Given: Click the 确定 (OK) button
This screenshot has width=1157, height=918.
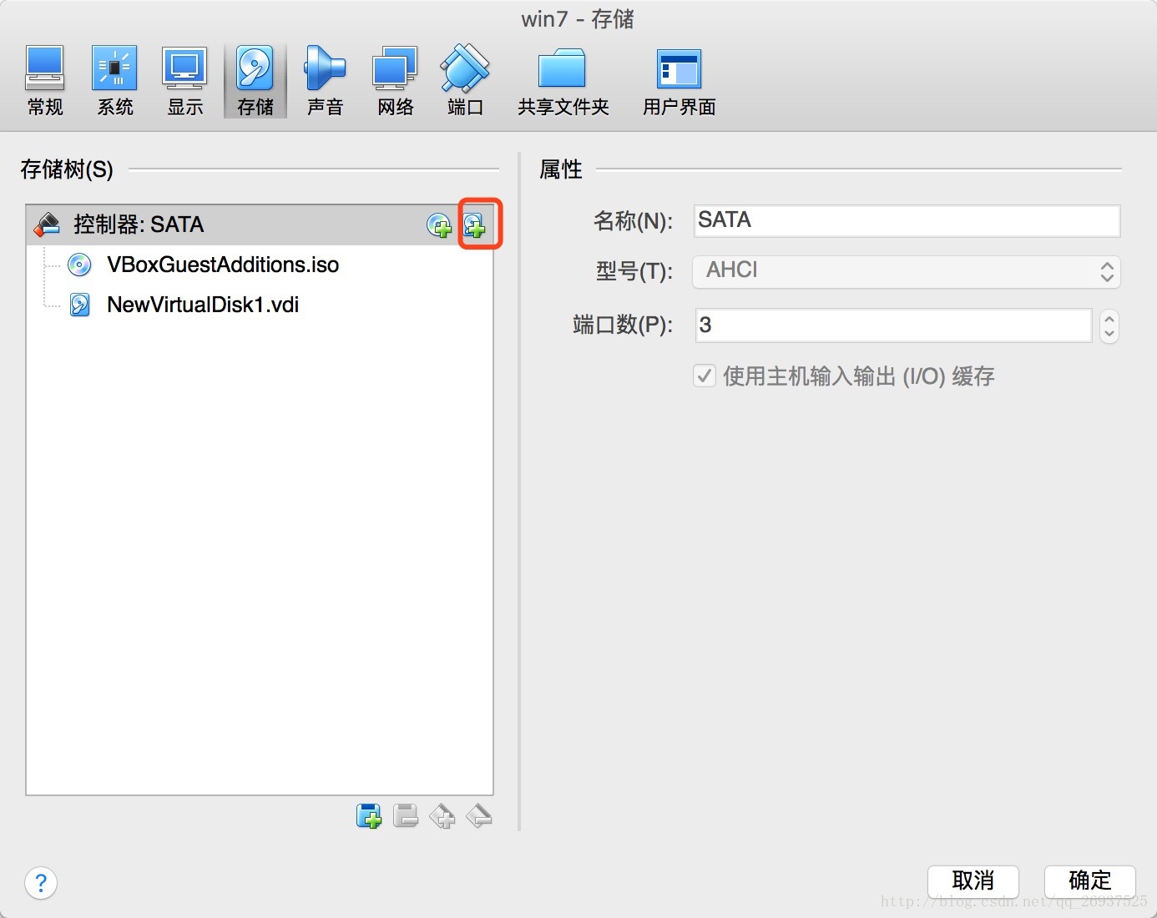Looking at the screenshot, I should click(x=1089, y=881).
